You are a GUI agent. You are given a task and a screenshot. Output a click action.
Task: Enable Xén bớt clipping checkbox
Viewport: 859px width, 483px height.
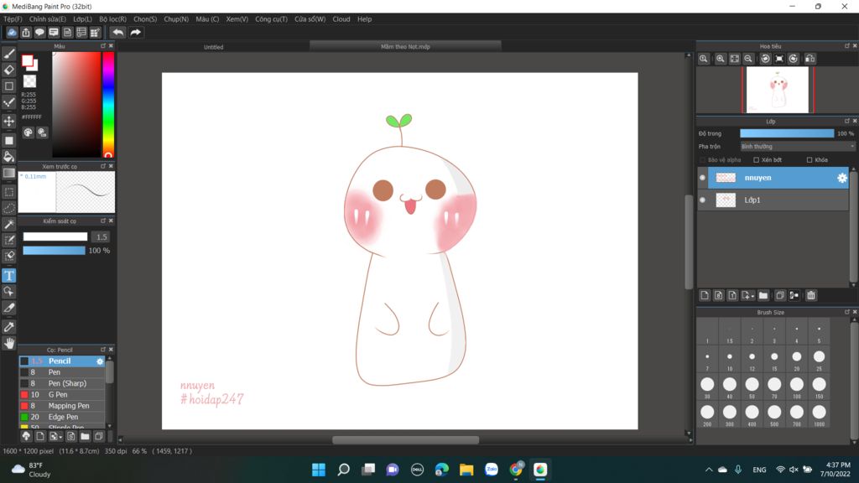(756, 160)
